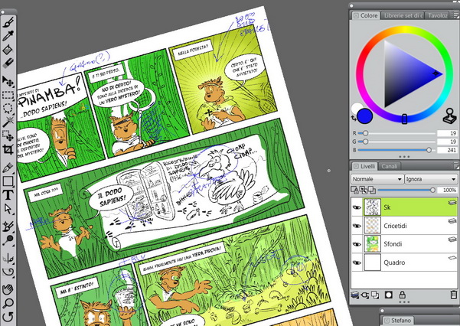
Task: Click the Dynamic Plug-ins icon in Livelli
Action: coord(365,295)
